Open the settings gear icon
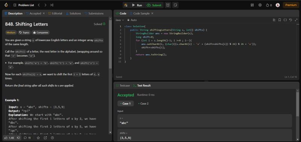The image size is (301, 142). pyautogui.click(x=260, y=5)
